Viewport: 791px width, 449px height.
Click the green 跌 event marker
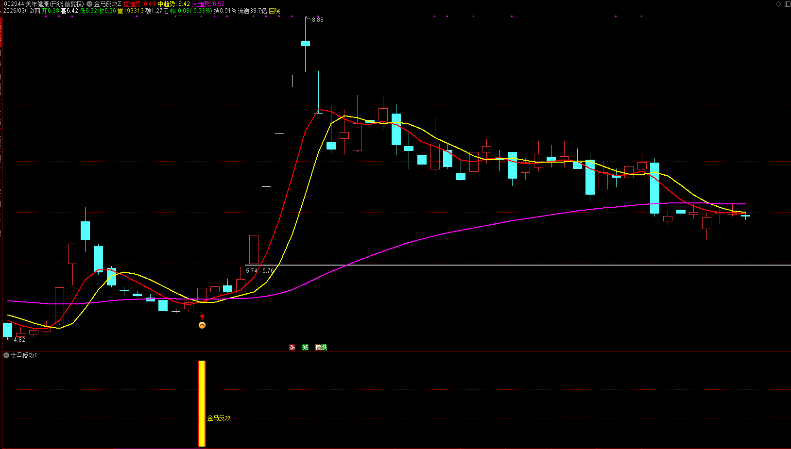tap(324, 348)
